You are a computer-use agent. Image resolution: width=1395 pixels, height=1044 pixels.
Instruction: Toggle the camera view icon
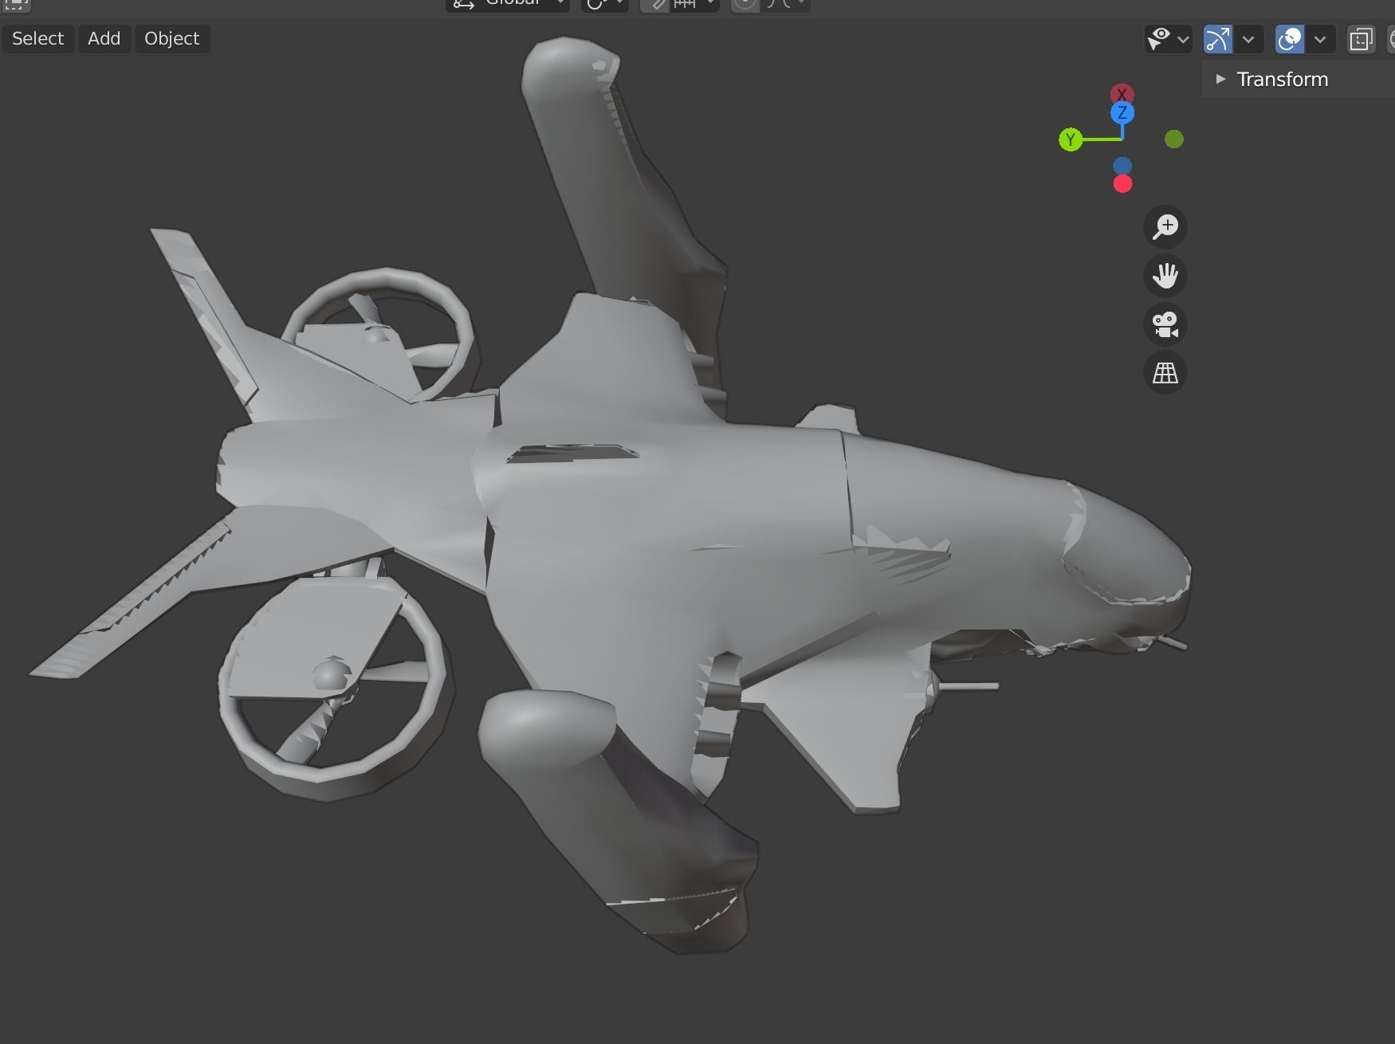[x=1165, y=324]
